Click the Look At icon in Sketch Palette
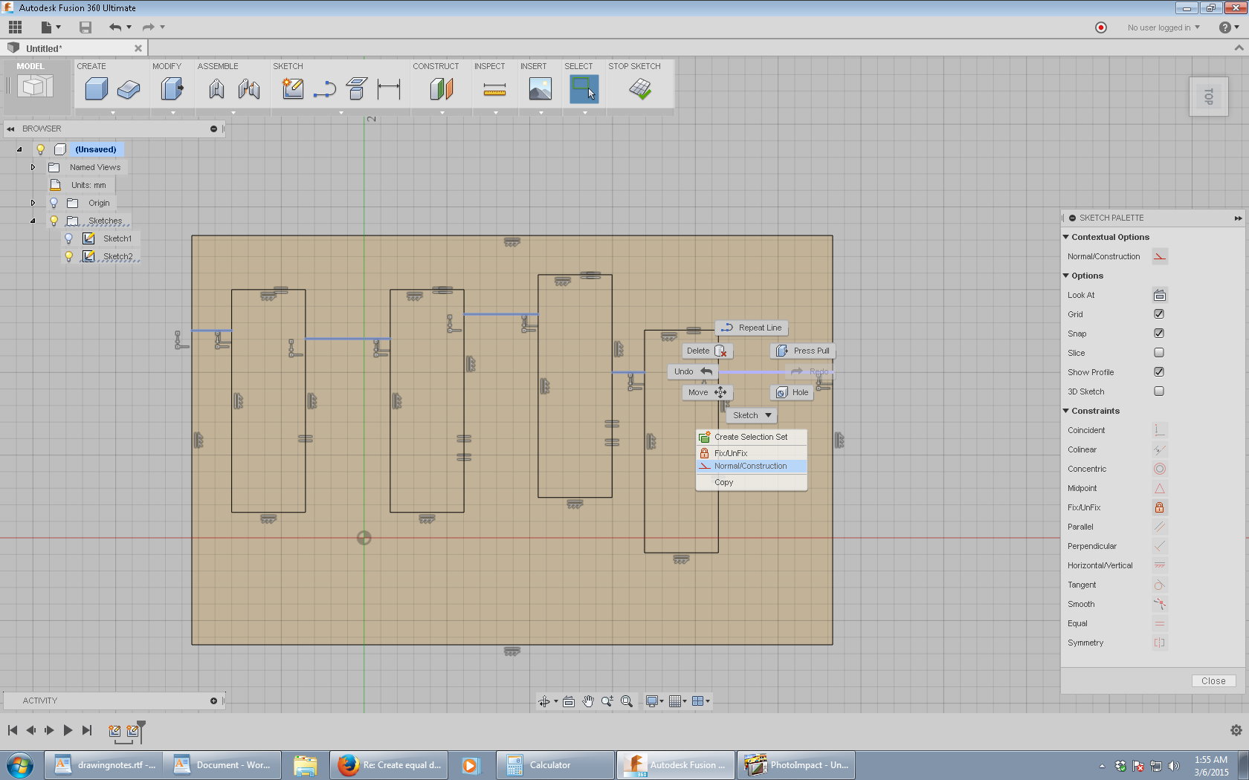Screen dimensions: 1249x780 pos(1160,295)
